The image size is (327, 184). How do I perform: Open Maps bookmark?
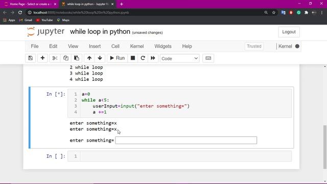pos(63,20)
